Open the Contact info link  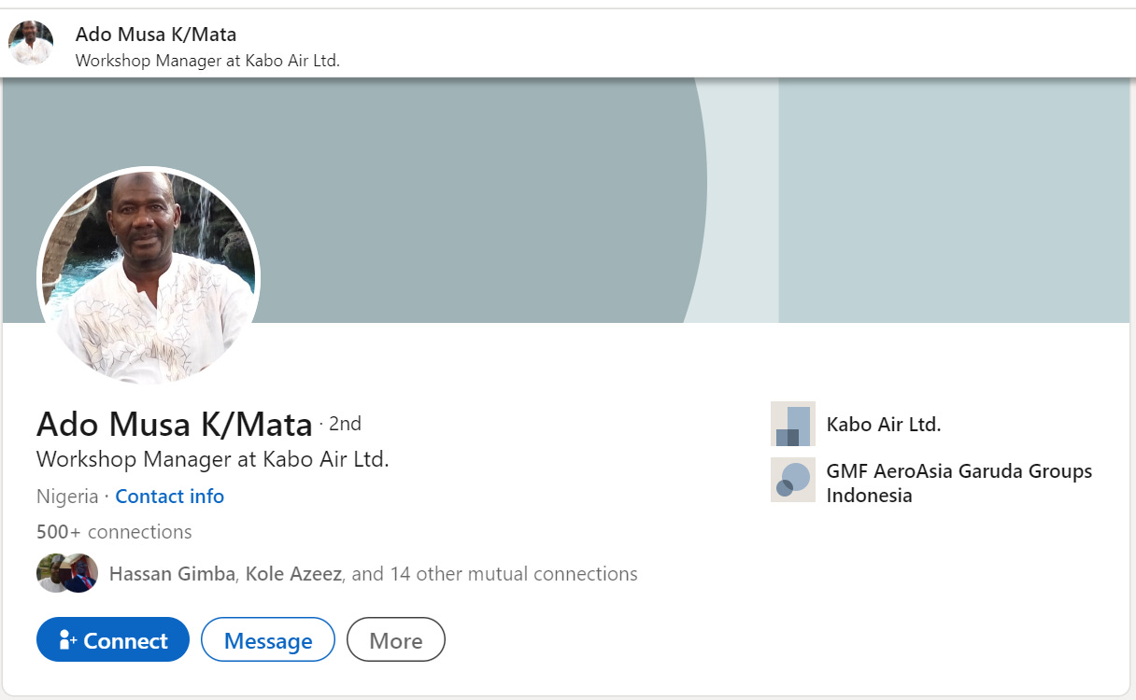(170, 497)
